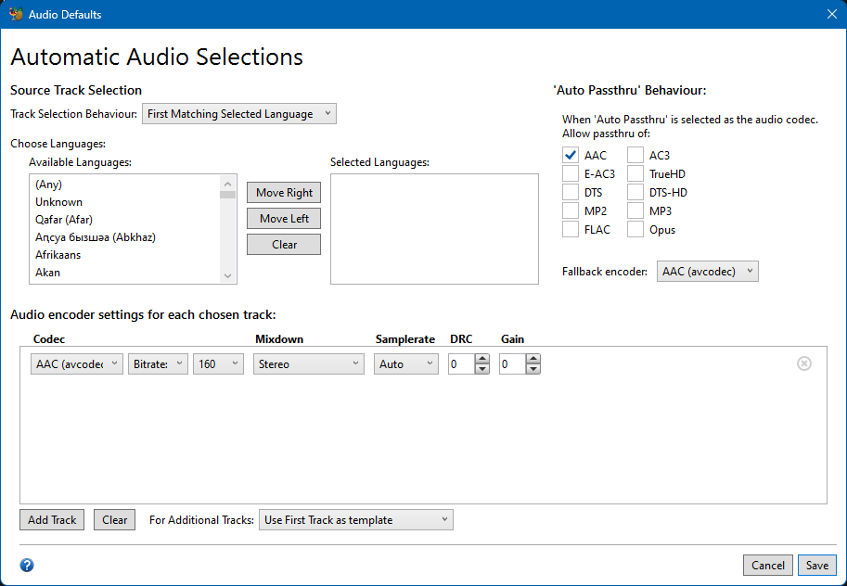Open the Fallback encoder dropdown

707,272
